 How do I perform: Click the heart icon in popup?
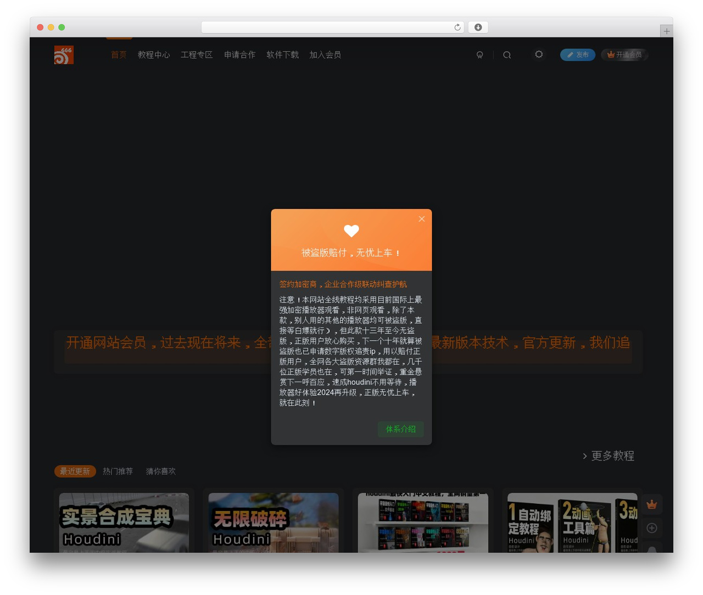pos(351,231)
